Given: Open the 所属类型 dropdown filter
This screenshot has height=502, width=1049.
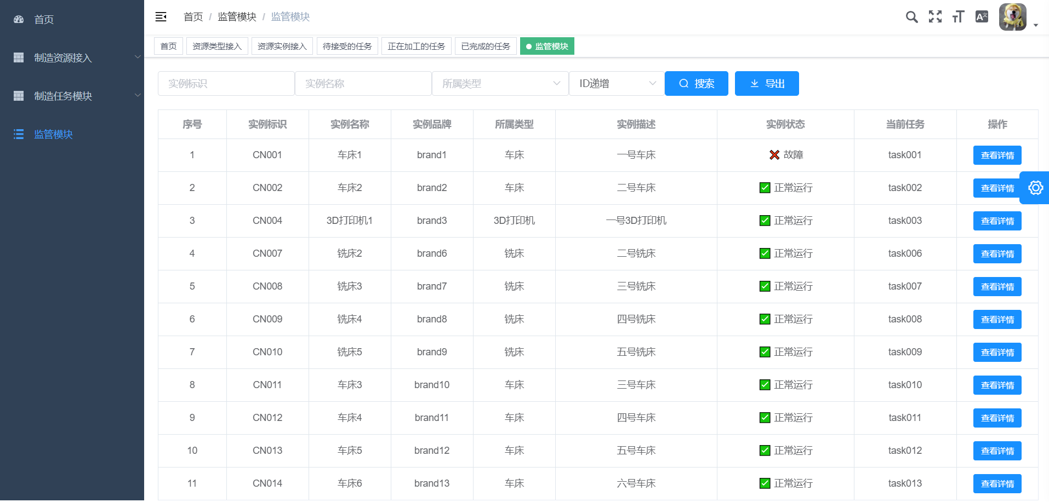Looking at the screenshot, I should pos(500,84).
